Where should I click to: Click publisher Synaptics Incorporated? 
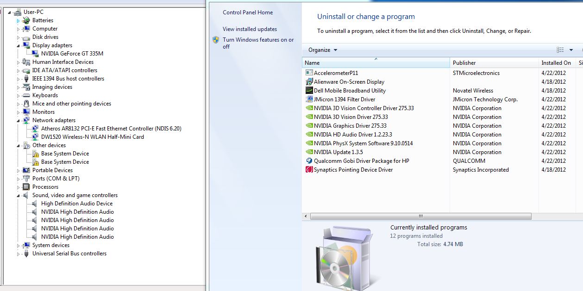coord(481,170)
